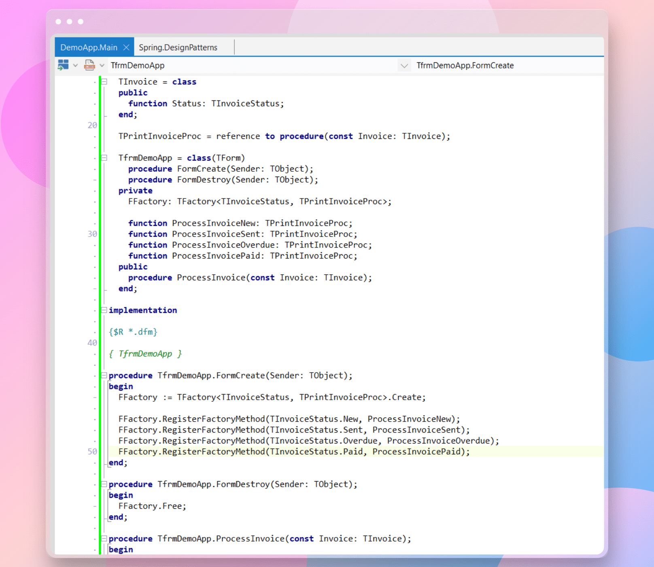Click 'function ProcessInvoicePaid' declaration

(x=243, y=256)
